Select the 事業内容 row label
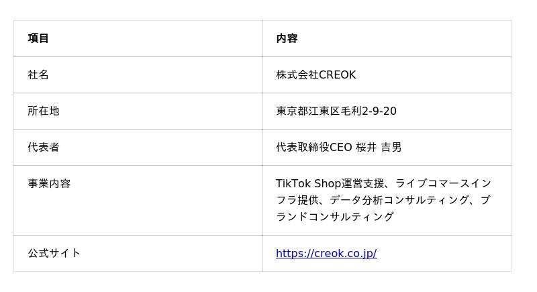 tap(49, 183)
